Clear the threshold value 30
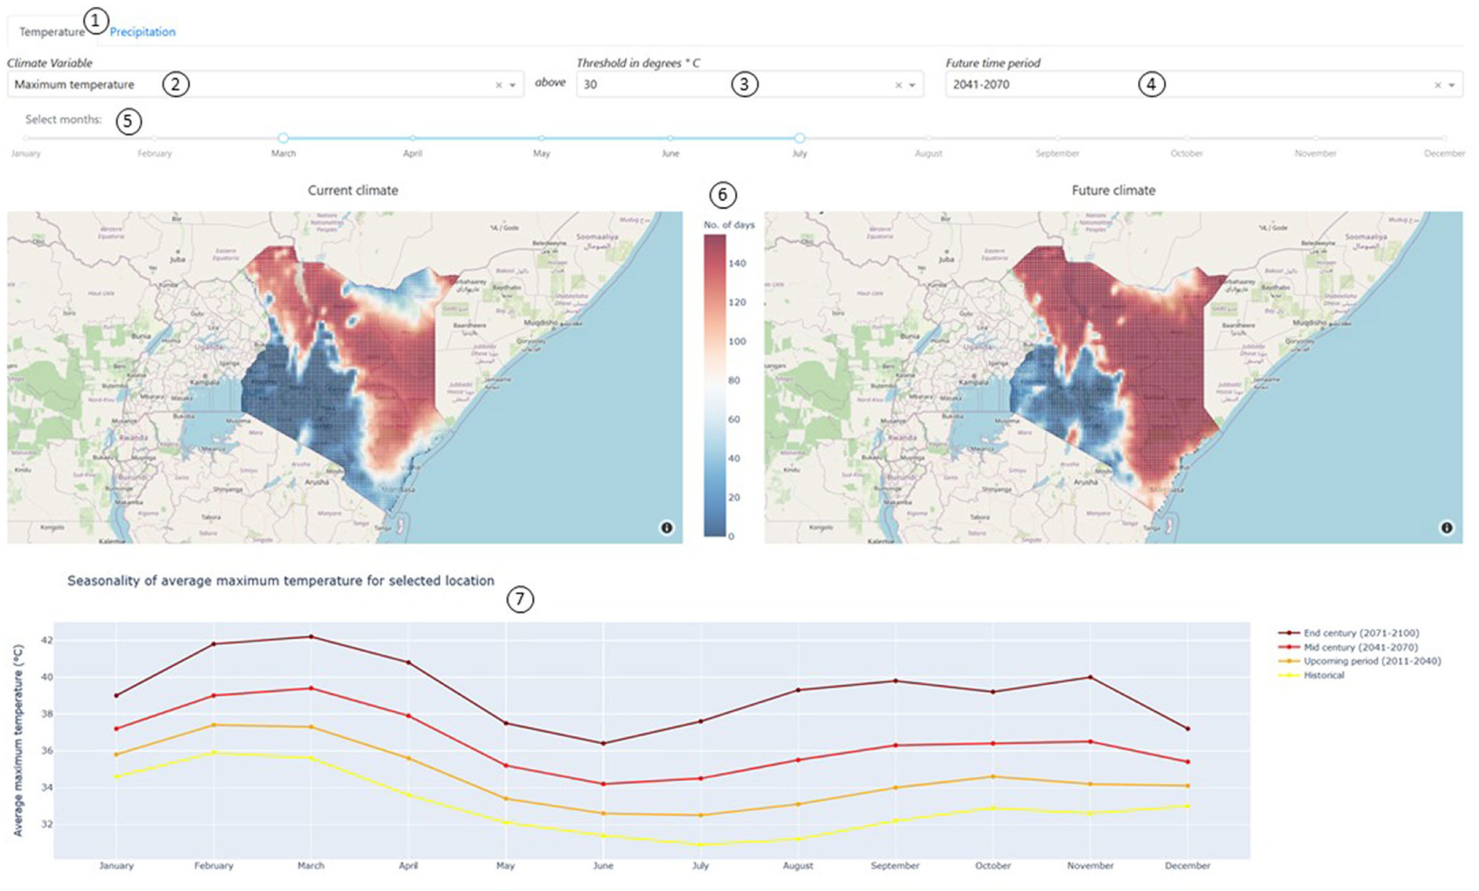Image resolution: width=1479 pixels, height=891 pixels. pos(898,85)
